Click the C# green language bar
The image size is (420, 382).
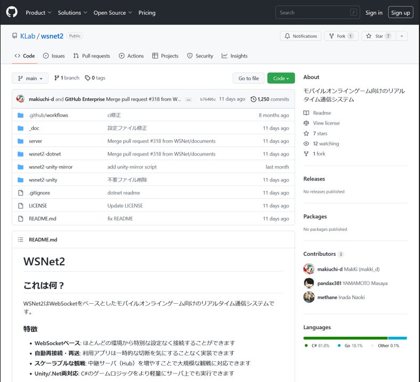[x=345, y=338]
